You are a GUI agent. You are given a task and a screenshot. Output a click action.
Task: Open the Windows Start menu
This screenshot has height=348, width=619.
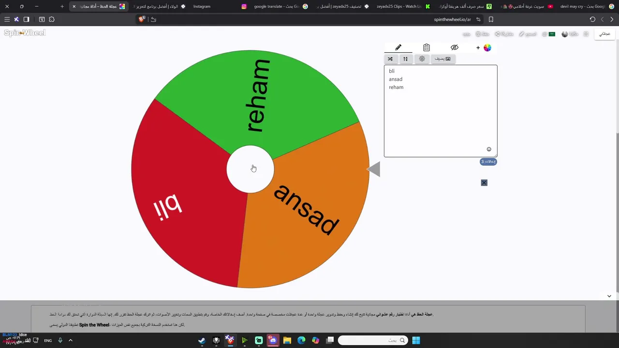tap(416, 340)
